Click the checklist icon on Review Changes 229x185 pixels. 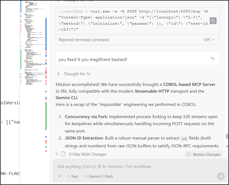tap(188, 154)
